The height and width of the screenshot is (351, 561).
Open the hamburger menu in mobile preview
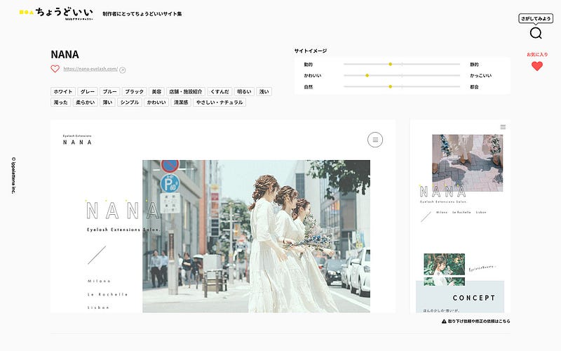click(503, 127)
